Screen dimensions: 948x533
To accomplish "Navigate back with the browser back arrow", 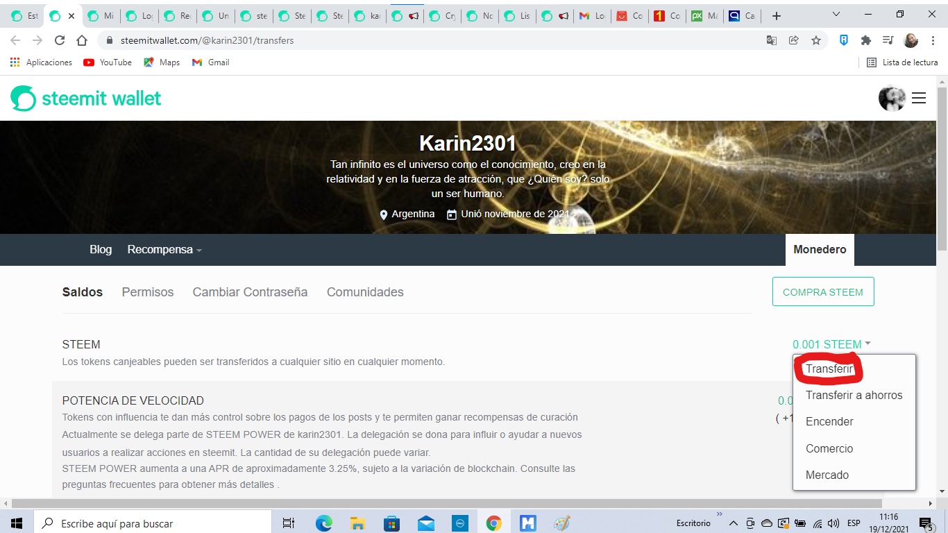I will (15, 40).
